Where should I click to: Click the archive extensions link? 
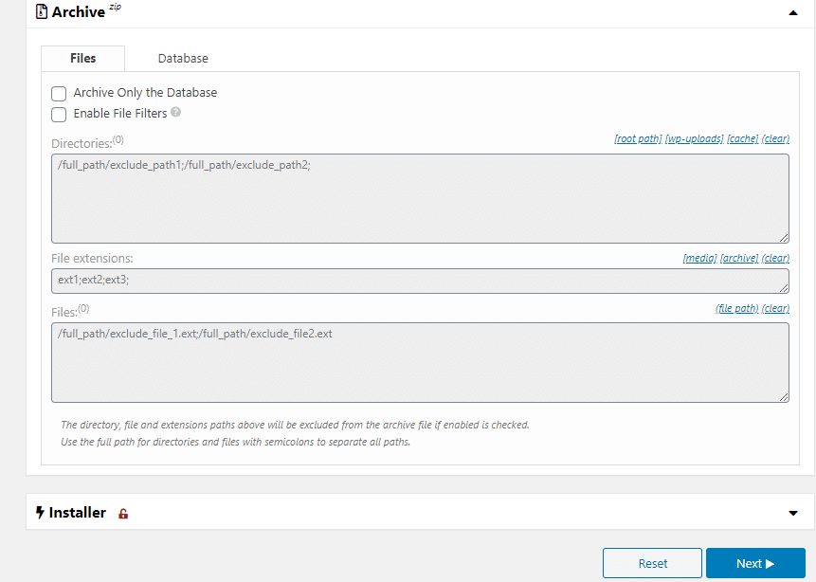[739, 258]
